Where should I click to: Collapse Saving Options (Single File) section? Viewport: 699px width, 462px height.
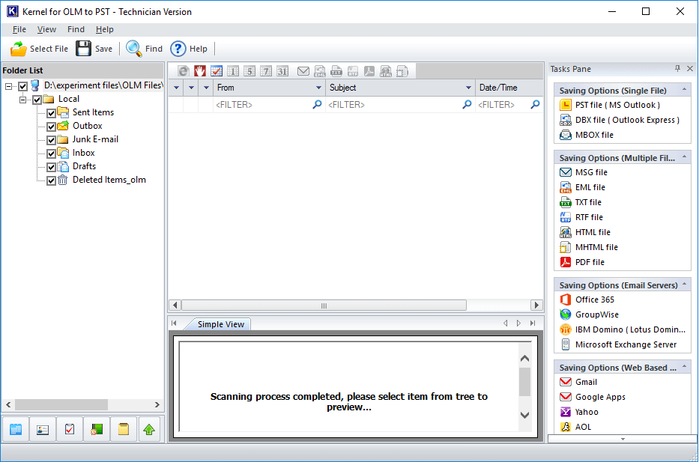(684, 90)
